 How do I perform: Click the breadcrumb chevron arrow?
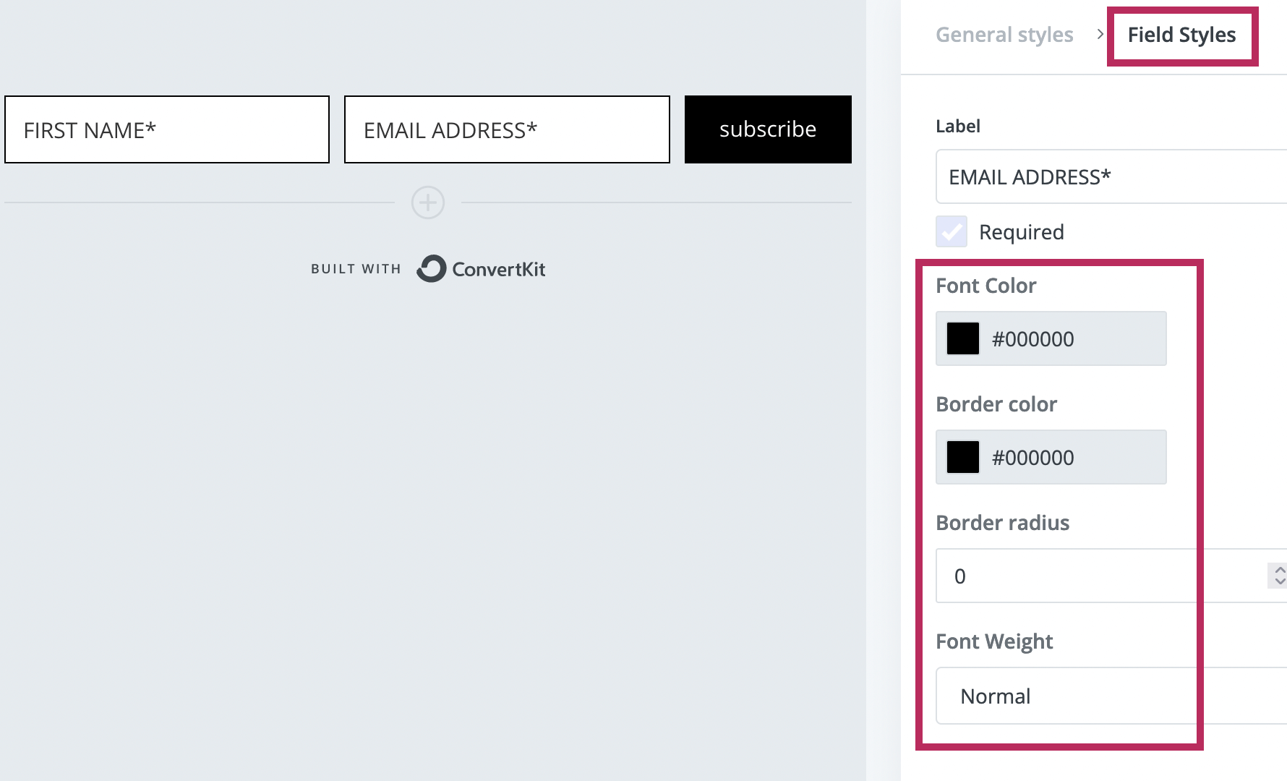(x=1100, y=34)
